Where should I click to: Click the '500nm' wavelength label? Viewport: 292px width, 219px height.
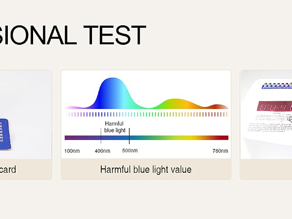(130, 150)
